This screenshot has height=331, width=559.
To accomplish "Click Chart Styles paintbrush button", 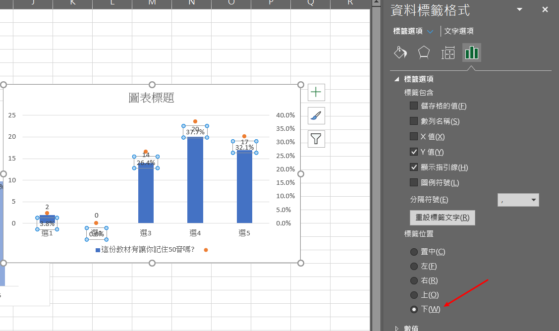I will tap(316, 115).
